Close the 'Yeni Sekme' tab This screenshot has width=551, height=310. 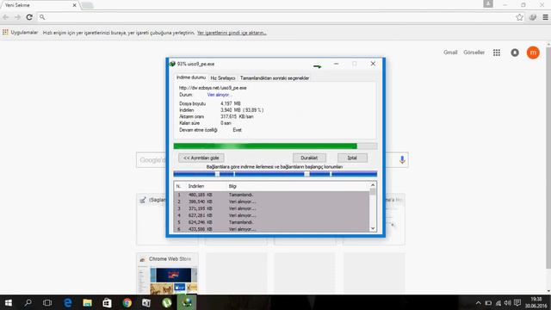tap(74, 5)
